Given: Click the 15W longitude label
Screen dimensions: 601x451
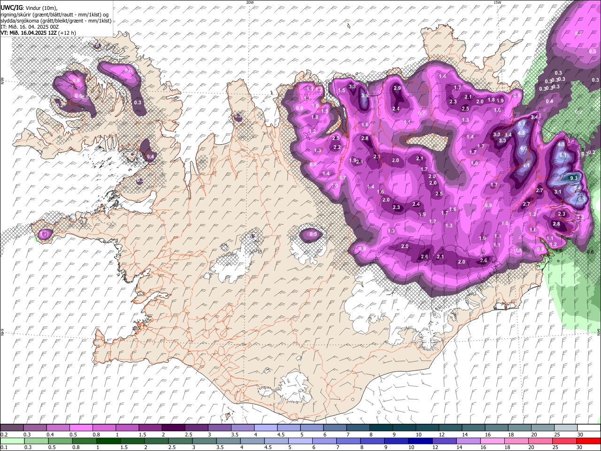Looking at the screenshot, I should 497,2.
